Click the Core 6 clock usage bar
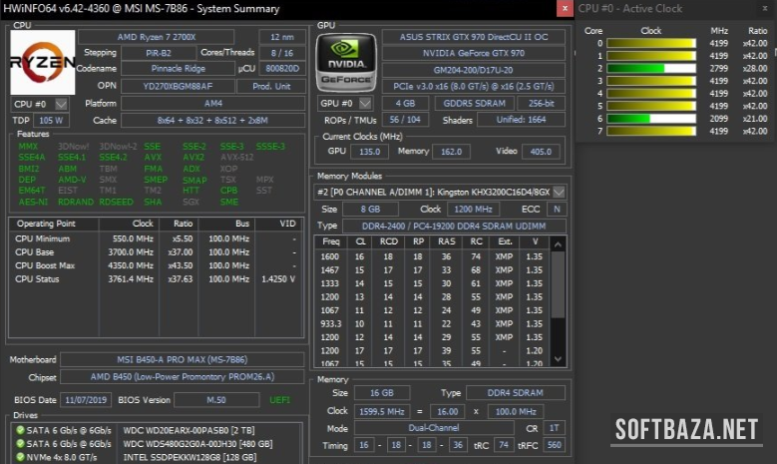Image resolution: width=777 pixels, height=464 pixels. [x=651, y=118]
